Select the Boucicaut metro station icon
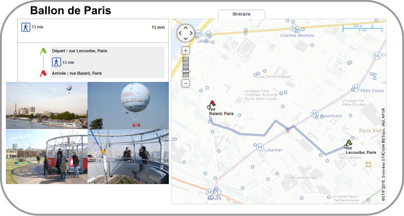Screen dimensions: 404x216 click(x=314, y=114)
